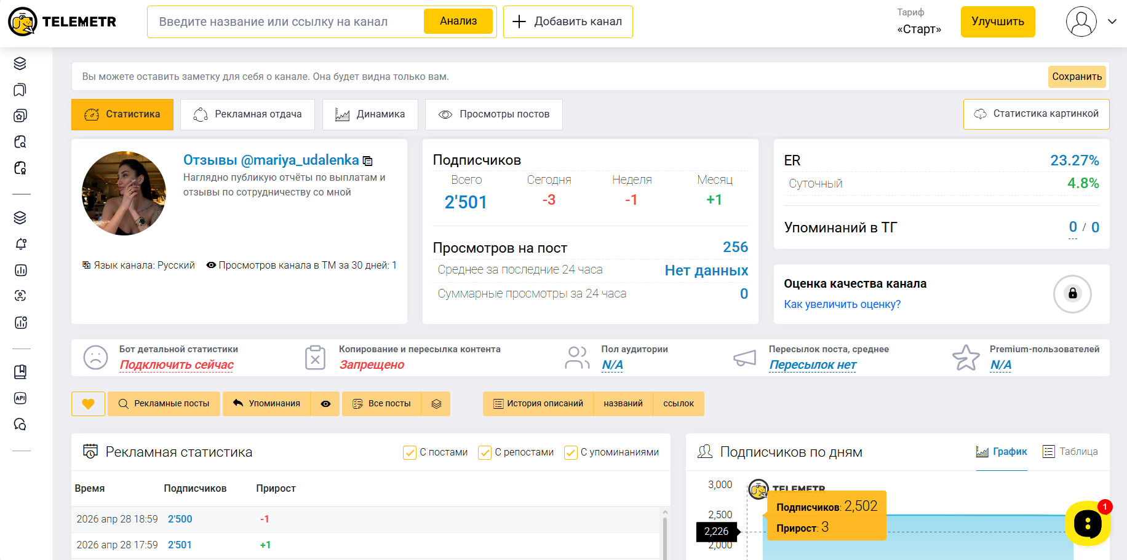Open the support chat widget
The height and width of the screenshot is (560, 1127).
(1087, 523)
